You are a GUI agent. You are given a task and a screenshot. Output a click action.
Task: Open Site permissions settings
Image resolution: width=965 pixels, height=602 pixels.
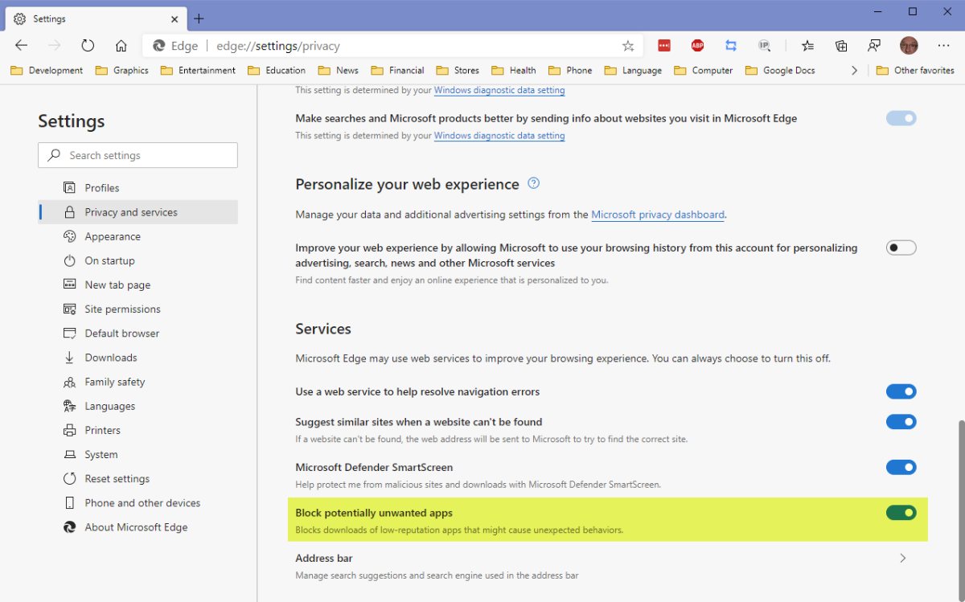[x=138, y=309]
